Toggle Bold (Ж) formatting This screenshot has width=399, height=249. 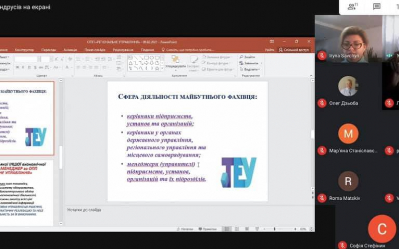pyautogui.click(x=17, y=67)
